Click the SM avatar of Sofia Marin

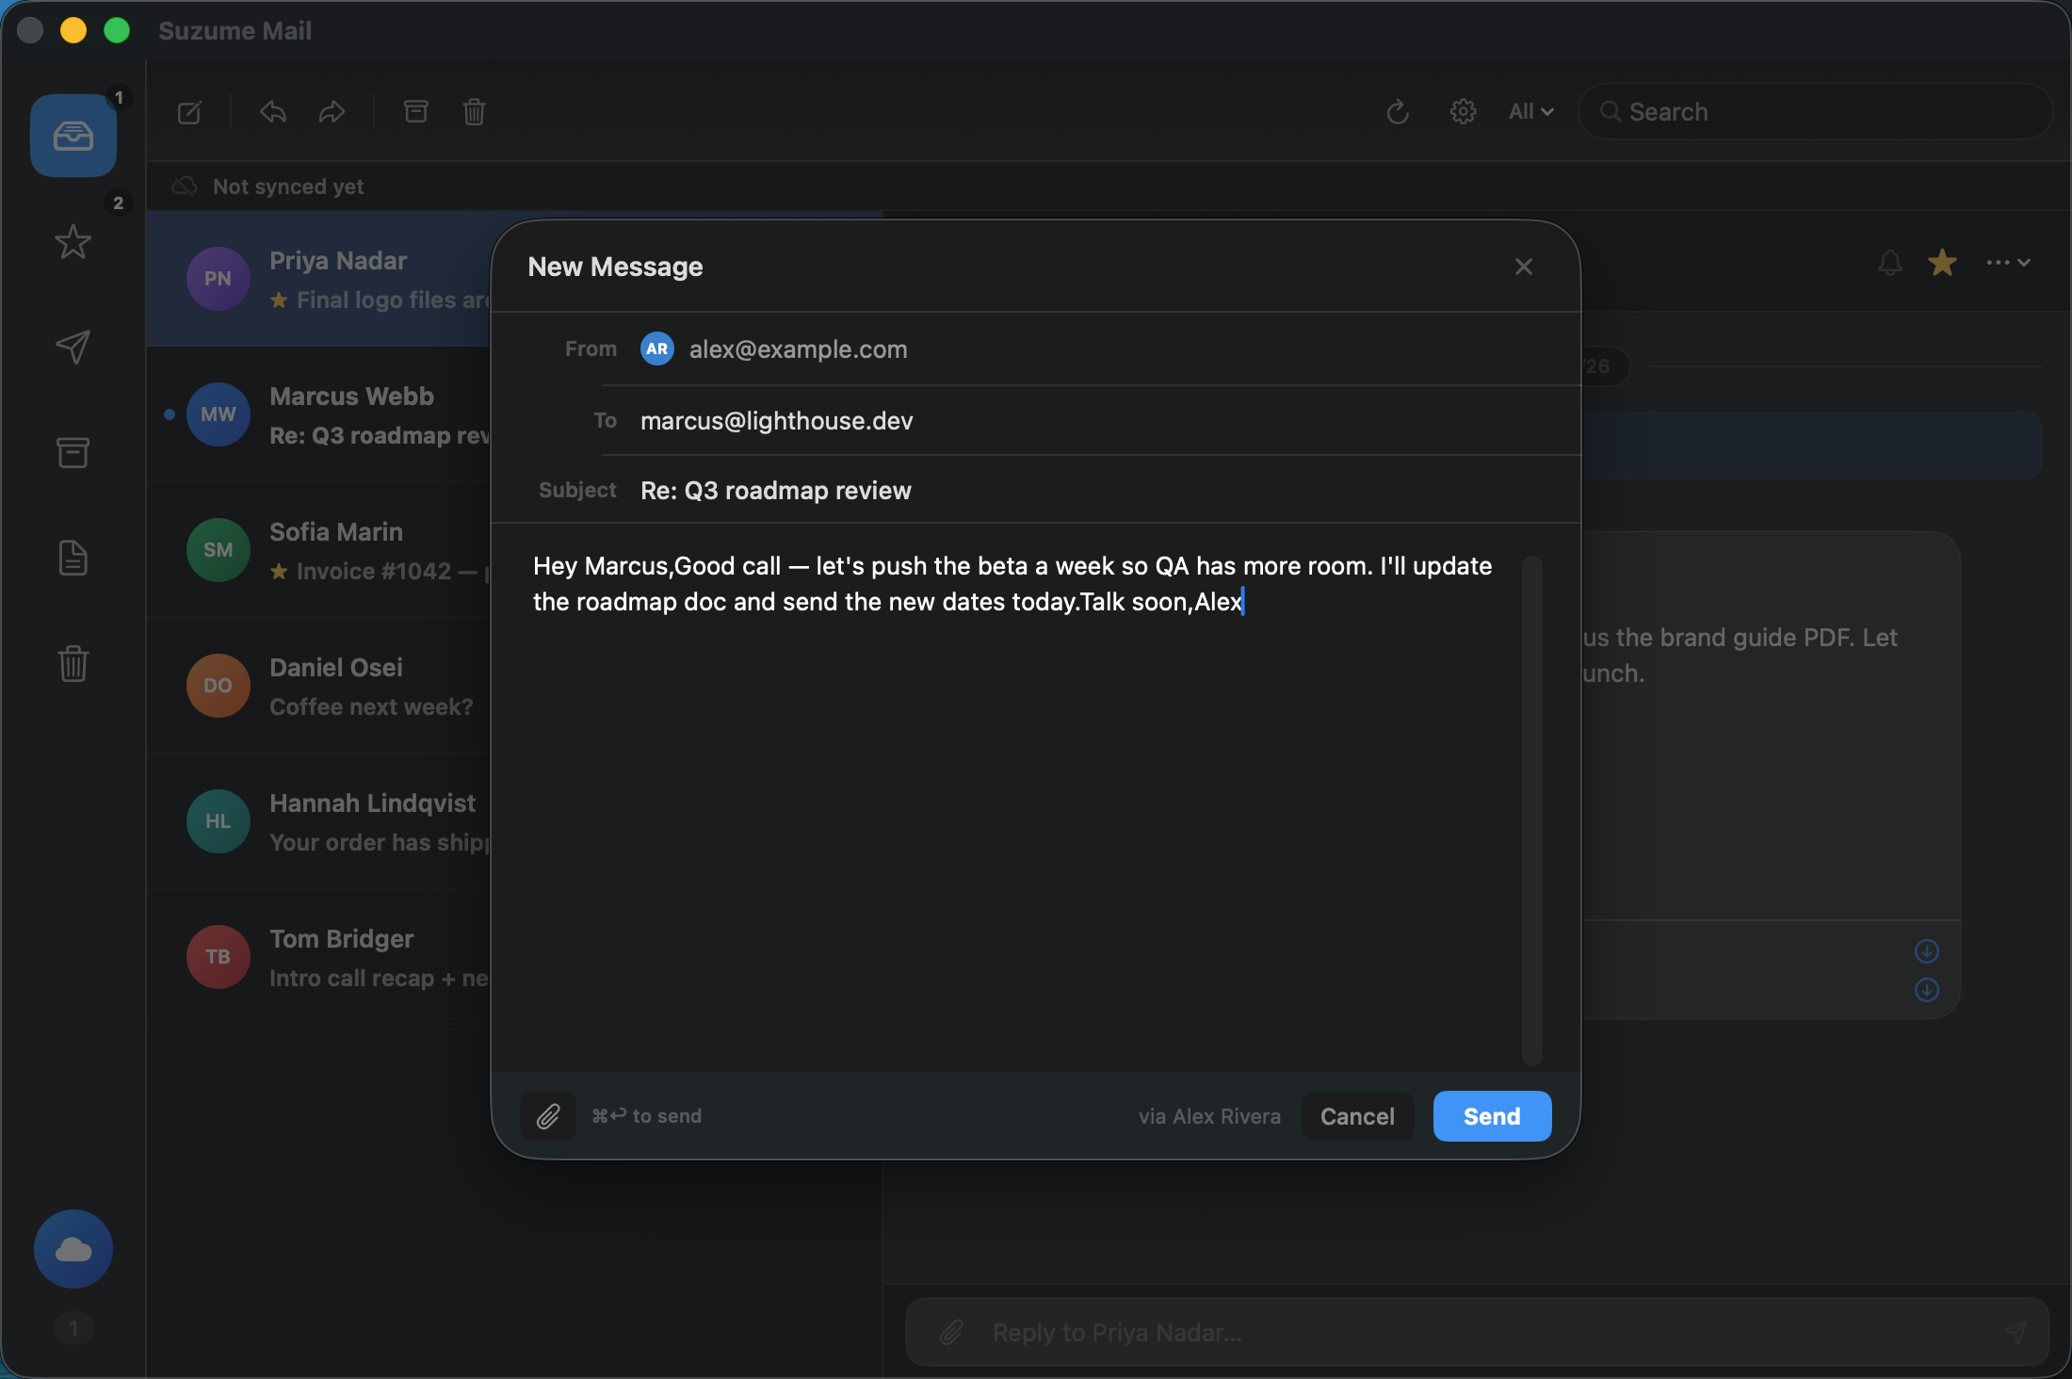pos(219,550)
